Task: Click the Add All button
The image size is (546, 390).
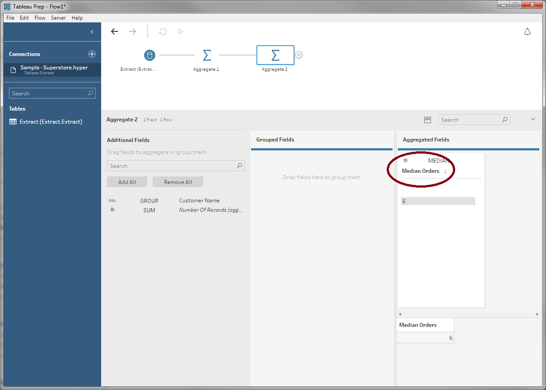Action: coord(127,182)
